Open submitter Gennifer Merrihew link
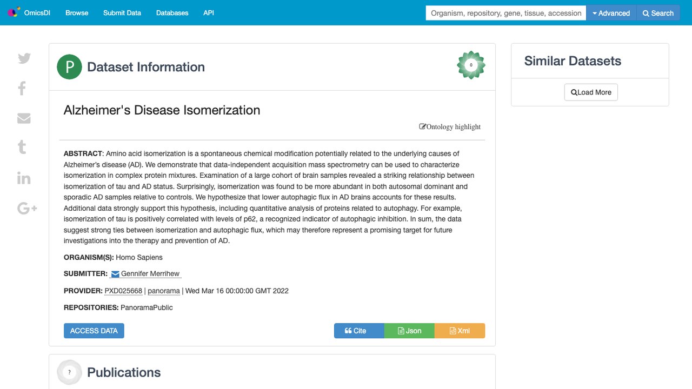Screen dimensions: 692x389 click(x=150, y=274)
